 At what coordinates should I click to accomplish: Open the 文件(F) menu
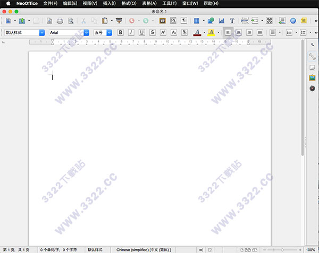[x=51, y=4]
